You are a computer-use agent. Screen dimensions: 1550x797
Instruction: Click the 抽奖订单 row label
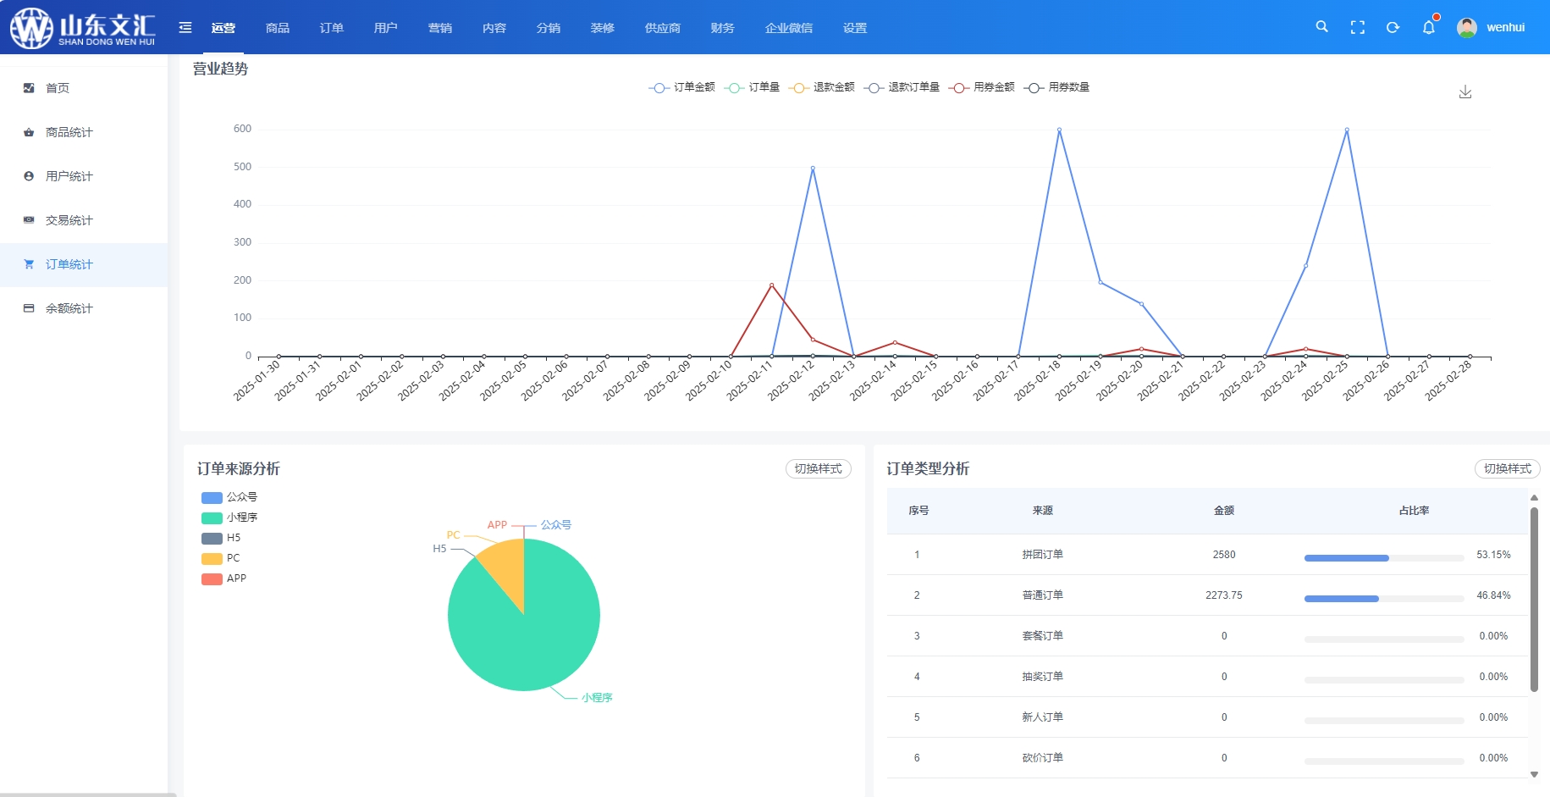point(1042,677)
